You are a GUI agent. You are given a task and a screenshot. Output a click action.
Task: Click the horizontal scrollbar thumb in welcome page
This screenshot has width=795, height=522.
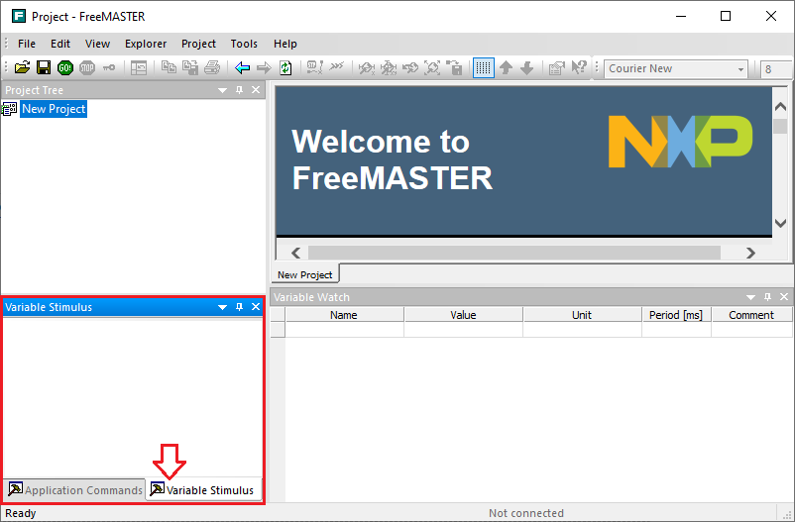(514, 253)
